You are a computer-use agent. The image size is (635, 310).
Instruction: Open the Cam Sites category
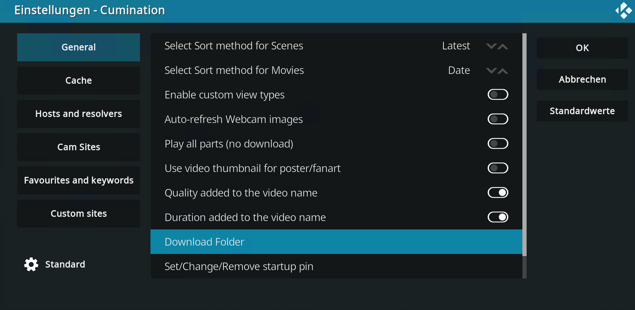(x=79, y=147)
